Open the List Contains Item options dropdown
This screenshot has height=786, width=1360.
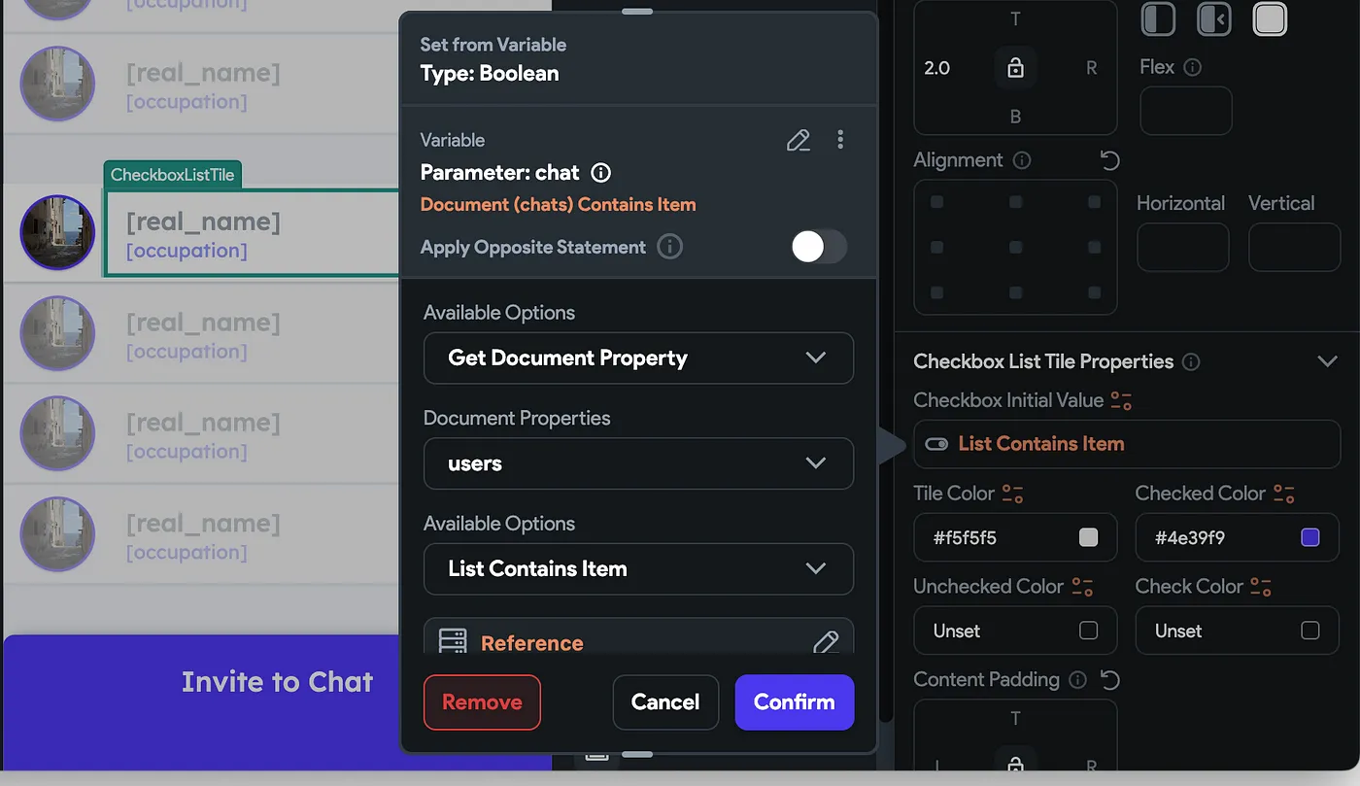(638, 568)
